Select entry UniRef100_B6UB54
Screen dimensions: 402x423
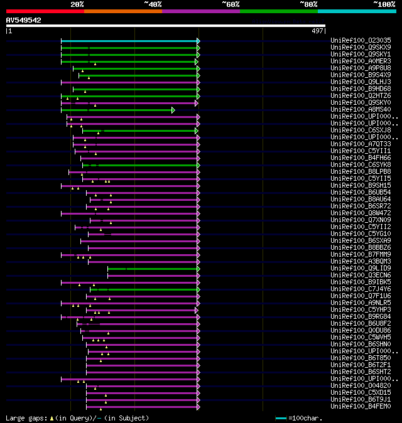[x=361, y=192]
